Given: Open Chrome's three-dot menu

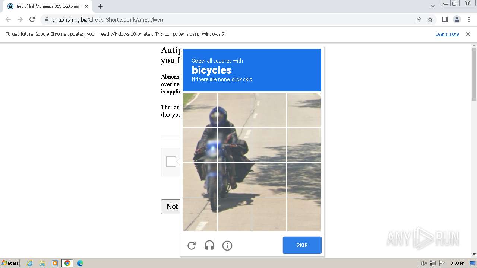Looking at the screenshot, I should point(468,19).
